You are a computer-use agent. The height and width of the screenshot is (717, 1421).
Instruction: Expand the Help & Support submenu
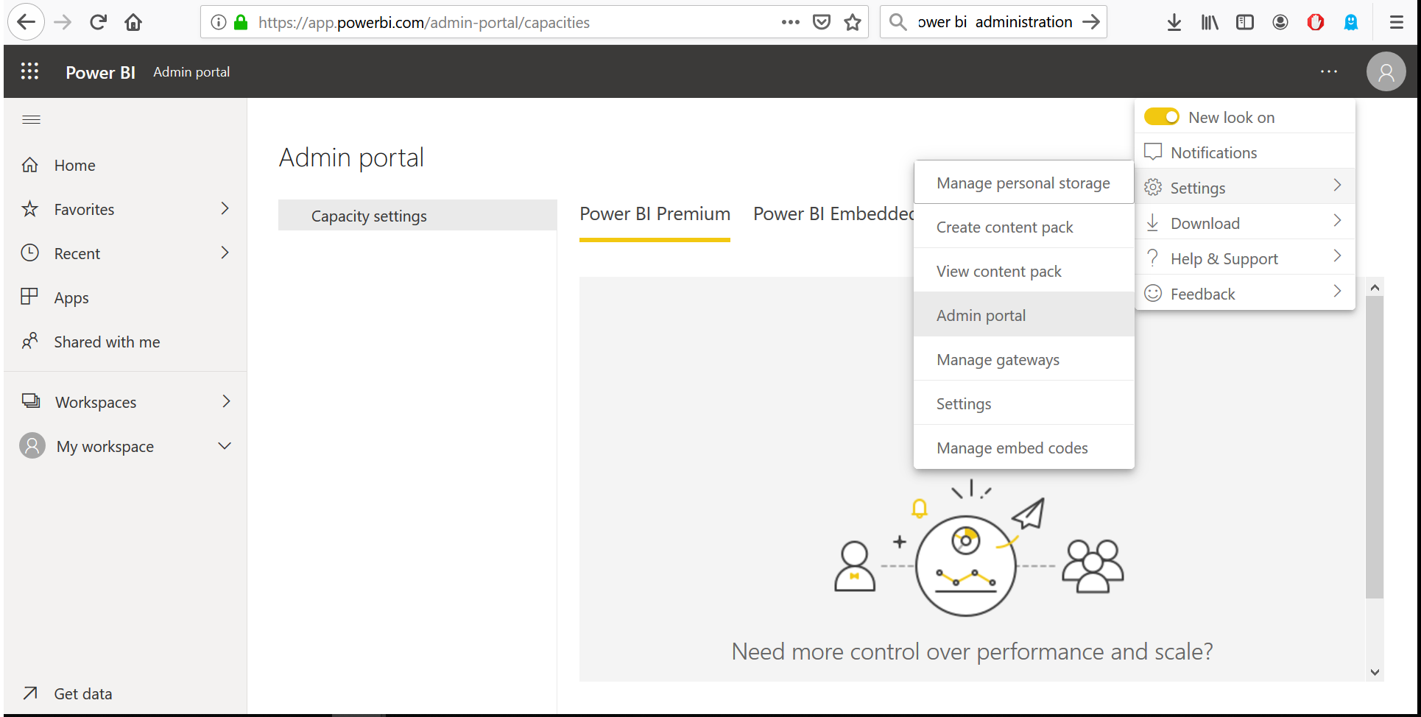click(x=1244, y=258)
